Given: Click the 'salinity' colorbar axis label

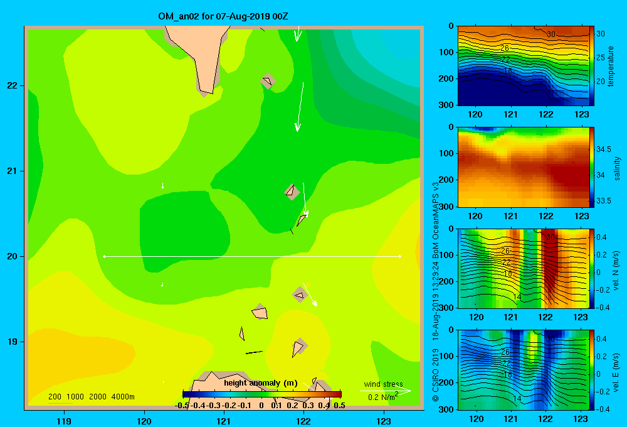Looking at the screenshot, I should 616,168.
